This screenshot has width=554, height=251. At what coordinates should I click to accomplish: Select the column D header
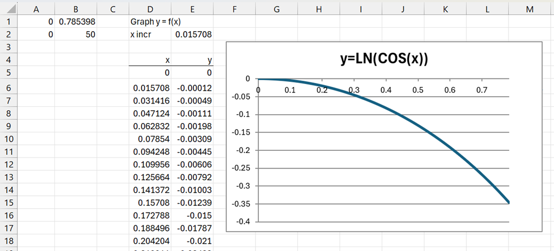click(150, 9)
